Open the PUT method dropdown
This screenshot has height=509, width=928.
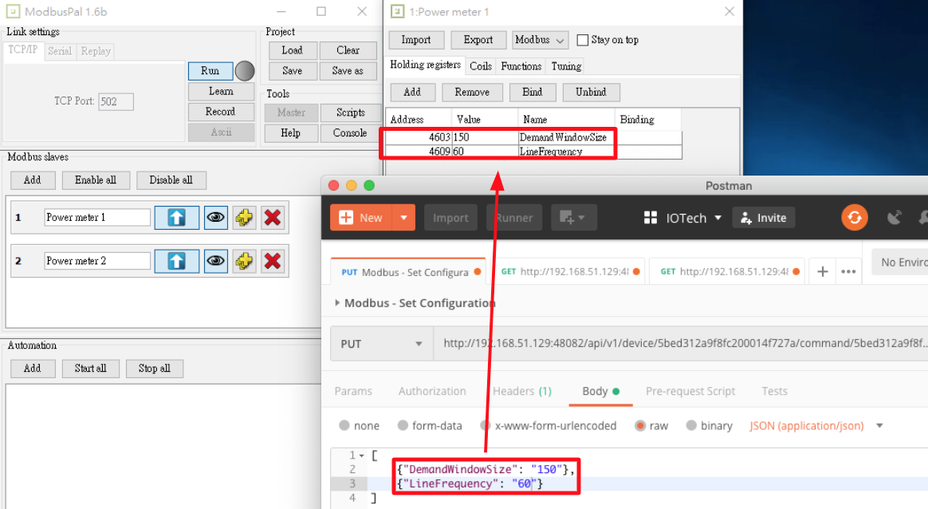click(382, 344)
